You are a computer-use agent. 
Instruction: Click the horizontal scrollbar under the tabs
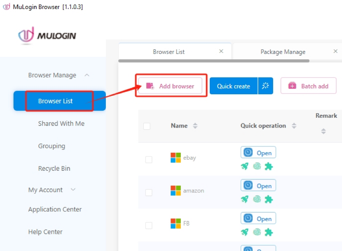(213, 61)
